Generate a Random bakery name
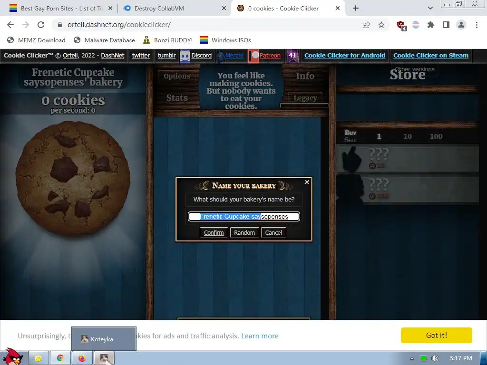This screenshot has height=365, width=487. 244,232
